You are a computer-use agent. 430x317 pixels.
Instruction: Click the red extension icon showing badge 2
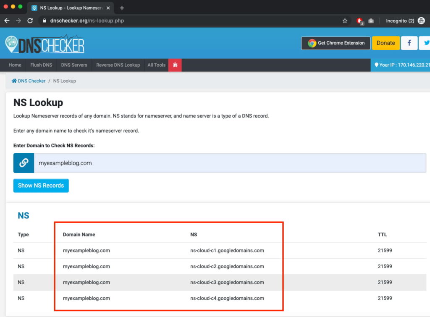pos(359,20)
